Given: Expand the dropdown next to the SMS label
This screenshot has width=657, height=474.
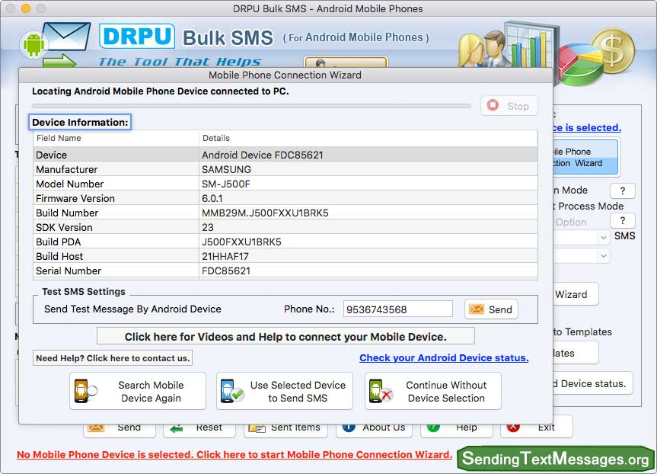Looking at the screenshot, I should pyautogui.click(x=603, y=238).
